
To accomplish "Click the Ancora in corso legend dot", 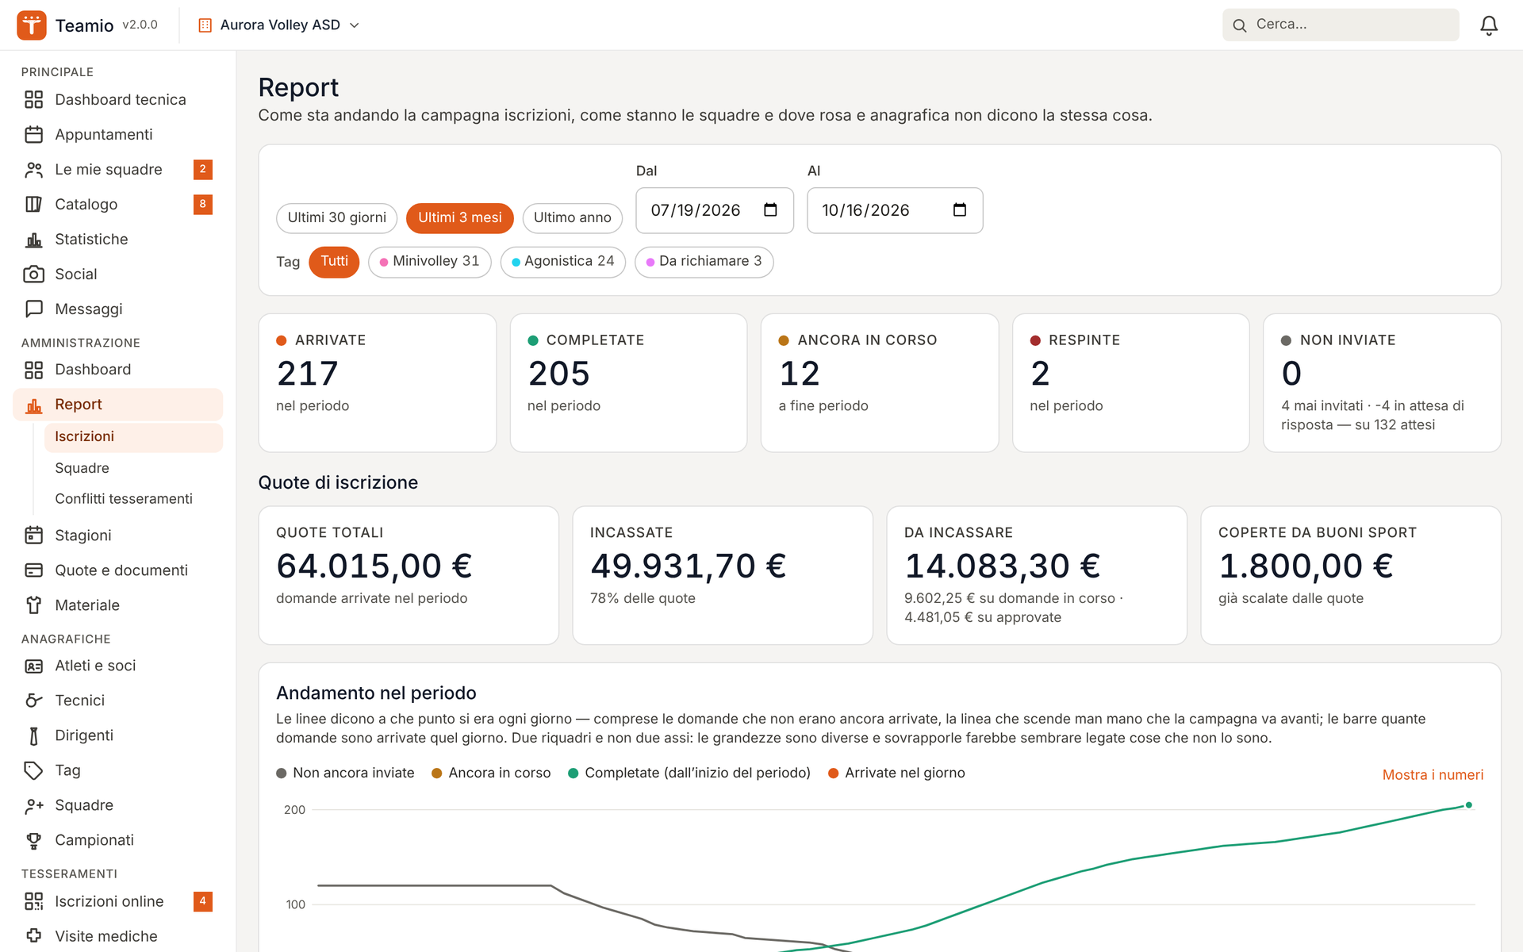I will pyautogui.click(x=436, y=773).
